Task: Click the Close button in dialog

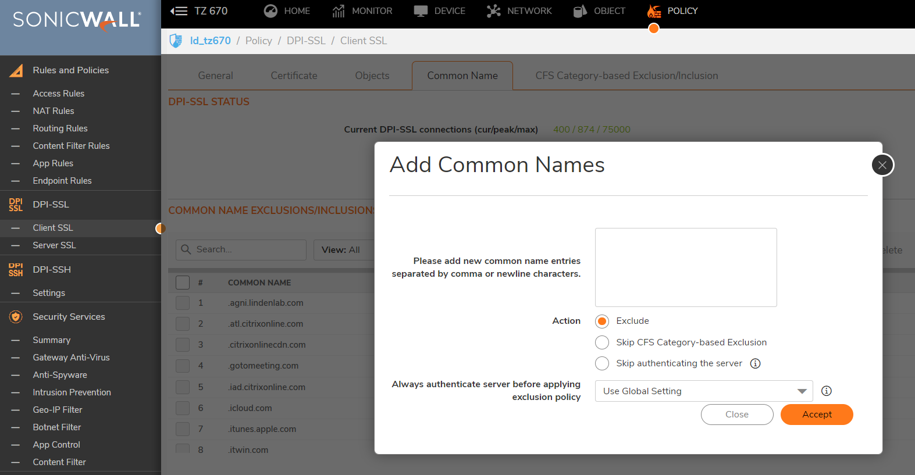Action: click(737, 415)
